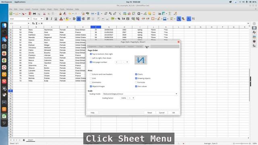Click the OK button in the Page Style dialog
The width and height of the screenshot is (258, 145).
tap(173, 113)
